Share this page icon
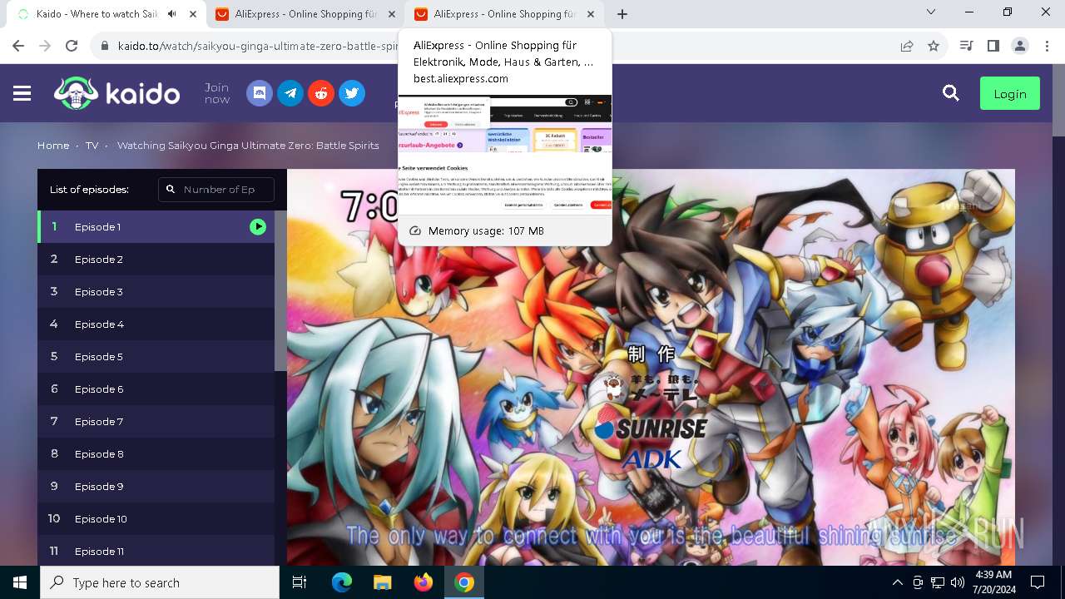 click(x=907, y=46)
